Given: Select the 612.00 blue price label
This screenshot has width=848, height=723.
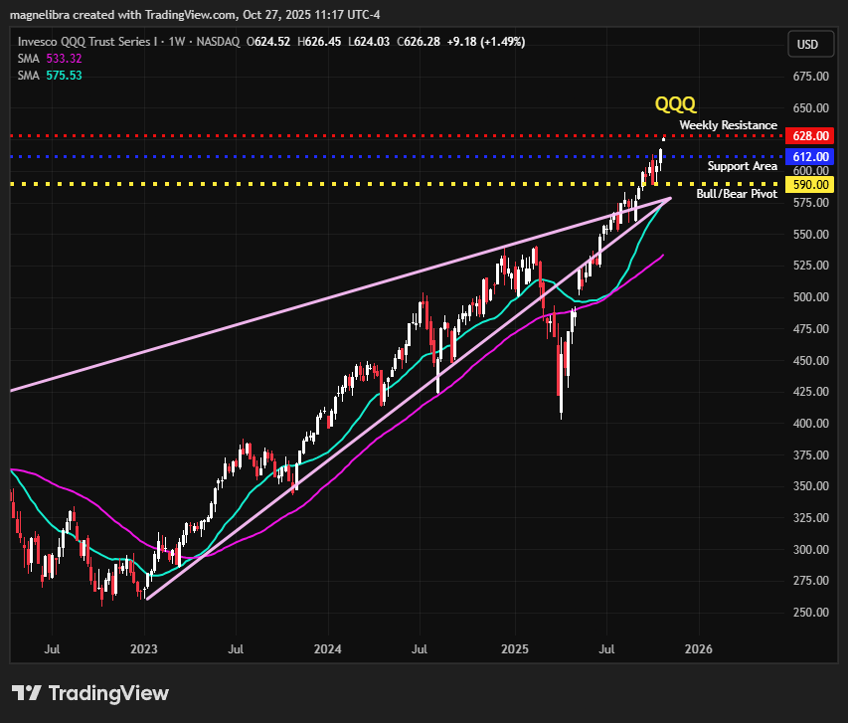Looking at the screenshot, I should [809, 157].
